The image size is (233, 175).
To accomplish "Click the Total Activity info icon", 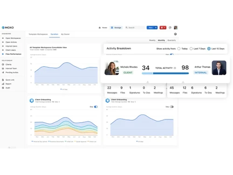I will coord(175,68).
